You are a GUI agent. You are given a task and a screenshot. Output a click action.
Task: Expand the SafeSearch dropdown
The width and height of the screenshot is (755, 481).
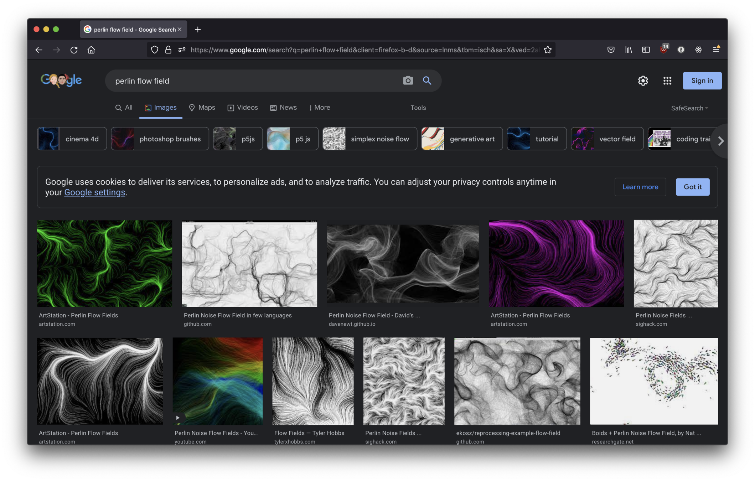[689, 108]
